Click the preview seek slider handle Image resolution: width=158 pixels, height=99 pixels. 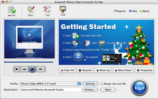click(x=5, y=62)
